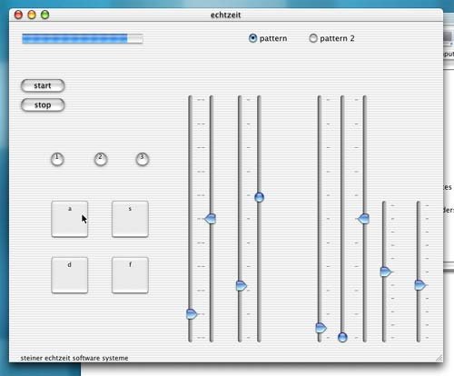Click the square pad labeled s
This screenshot has width=454, height=376.
coord(130,219)
